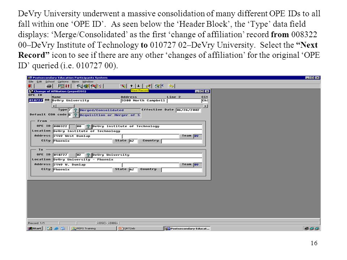Click the yellow sparkle toolbar icon

pos(171,86)
